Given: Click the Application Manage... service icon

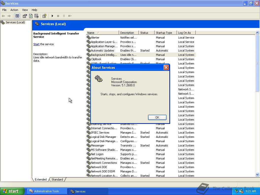Looking at the screenshot, I should [89, 46].
